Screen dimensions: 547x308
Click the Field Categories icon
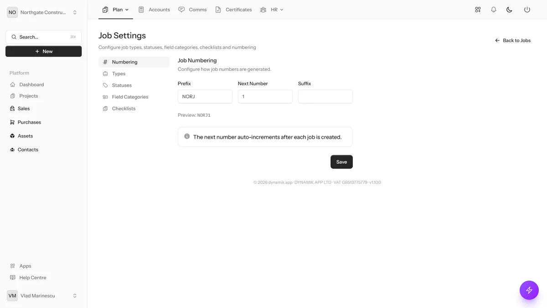105,97
